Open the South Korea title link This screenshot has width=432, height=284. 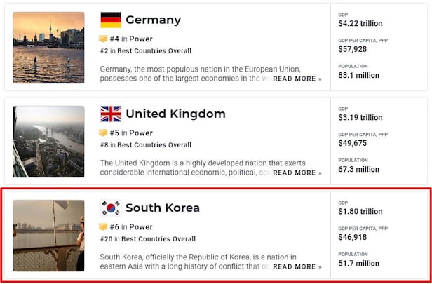point(163,208)
